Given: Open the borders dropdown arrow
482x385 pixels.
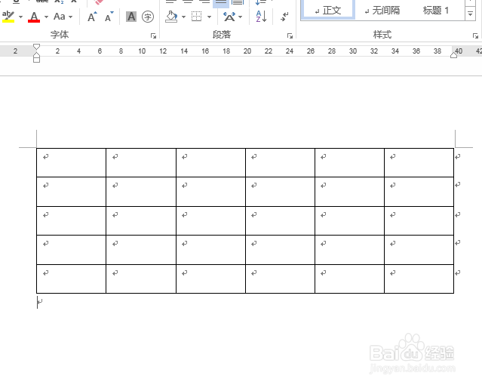Looking at the screenshot, I should point(210,17).
